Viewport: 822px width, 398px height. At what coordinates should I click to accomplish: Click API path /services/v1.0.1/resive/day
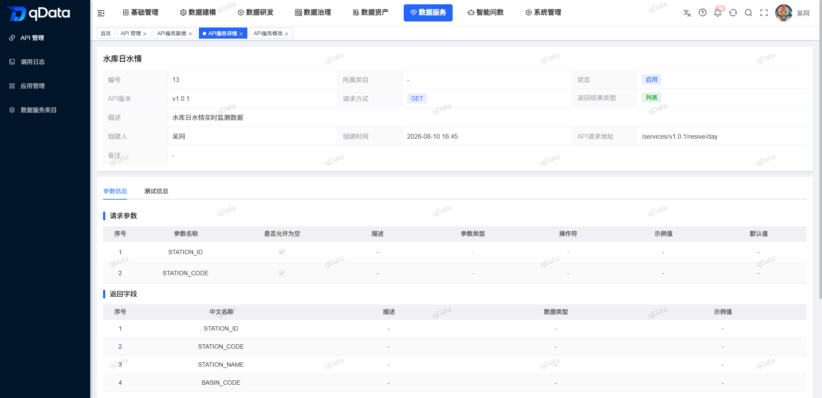tap(679, 137)
